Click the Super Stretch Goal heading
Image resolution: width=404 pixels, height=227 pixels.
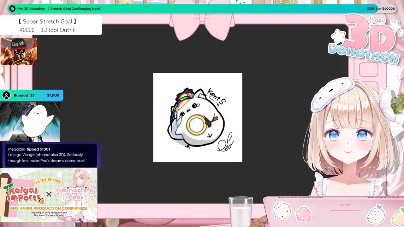point(47,21)
